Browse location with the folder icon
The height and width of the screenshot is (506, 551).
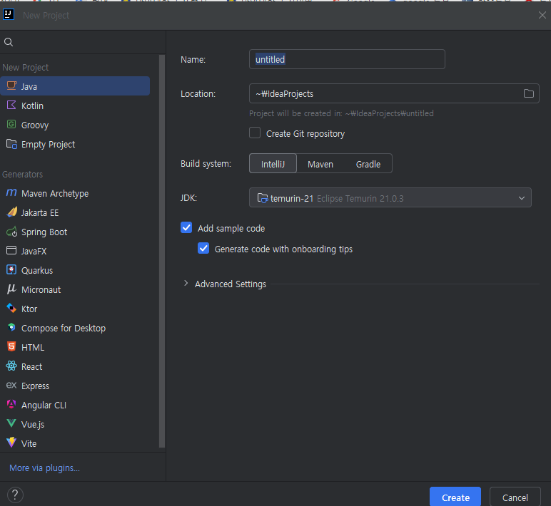(528, 93)
